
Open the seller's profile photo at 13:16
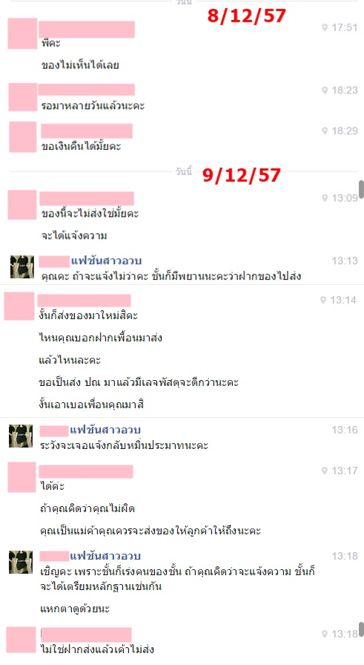(21, 436)
